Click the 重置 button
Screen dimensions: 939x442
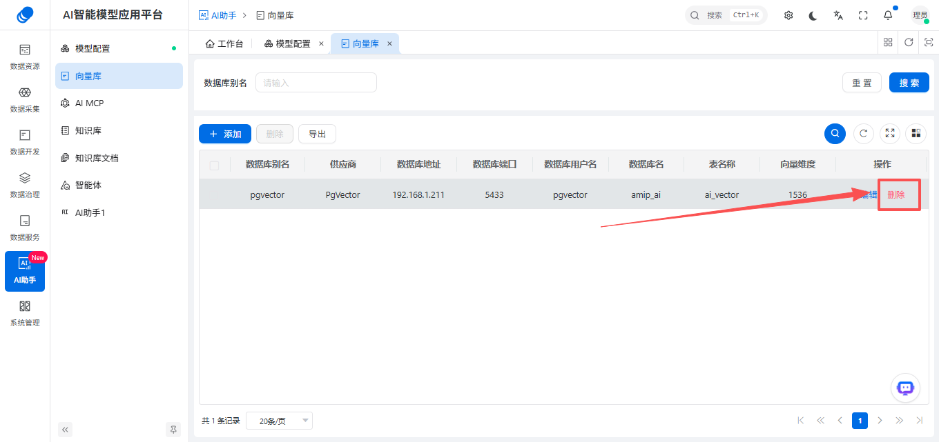[862, 83]
